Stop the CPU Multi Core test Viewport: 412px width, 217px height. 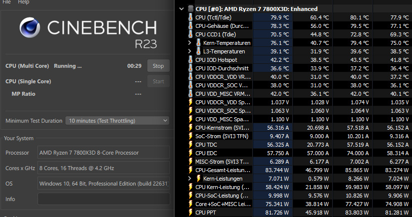pos(158,66)
